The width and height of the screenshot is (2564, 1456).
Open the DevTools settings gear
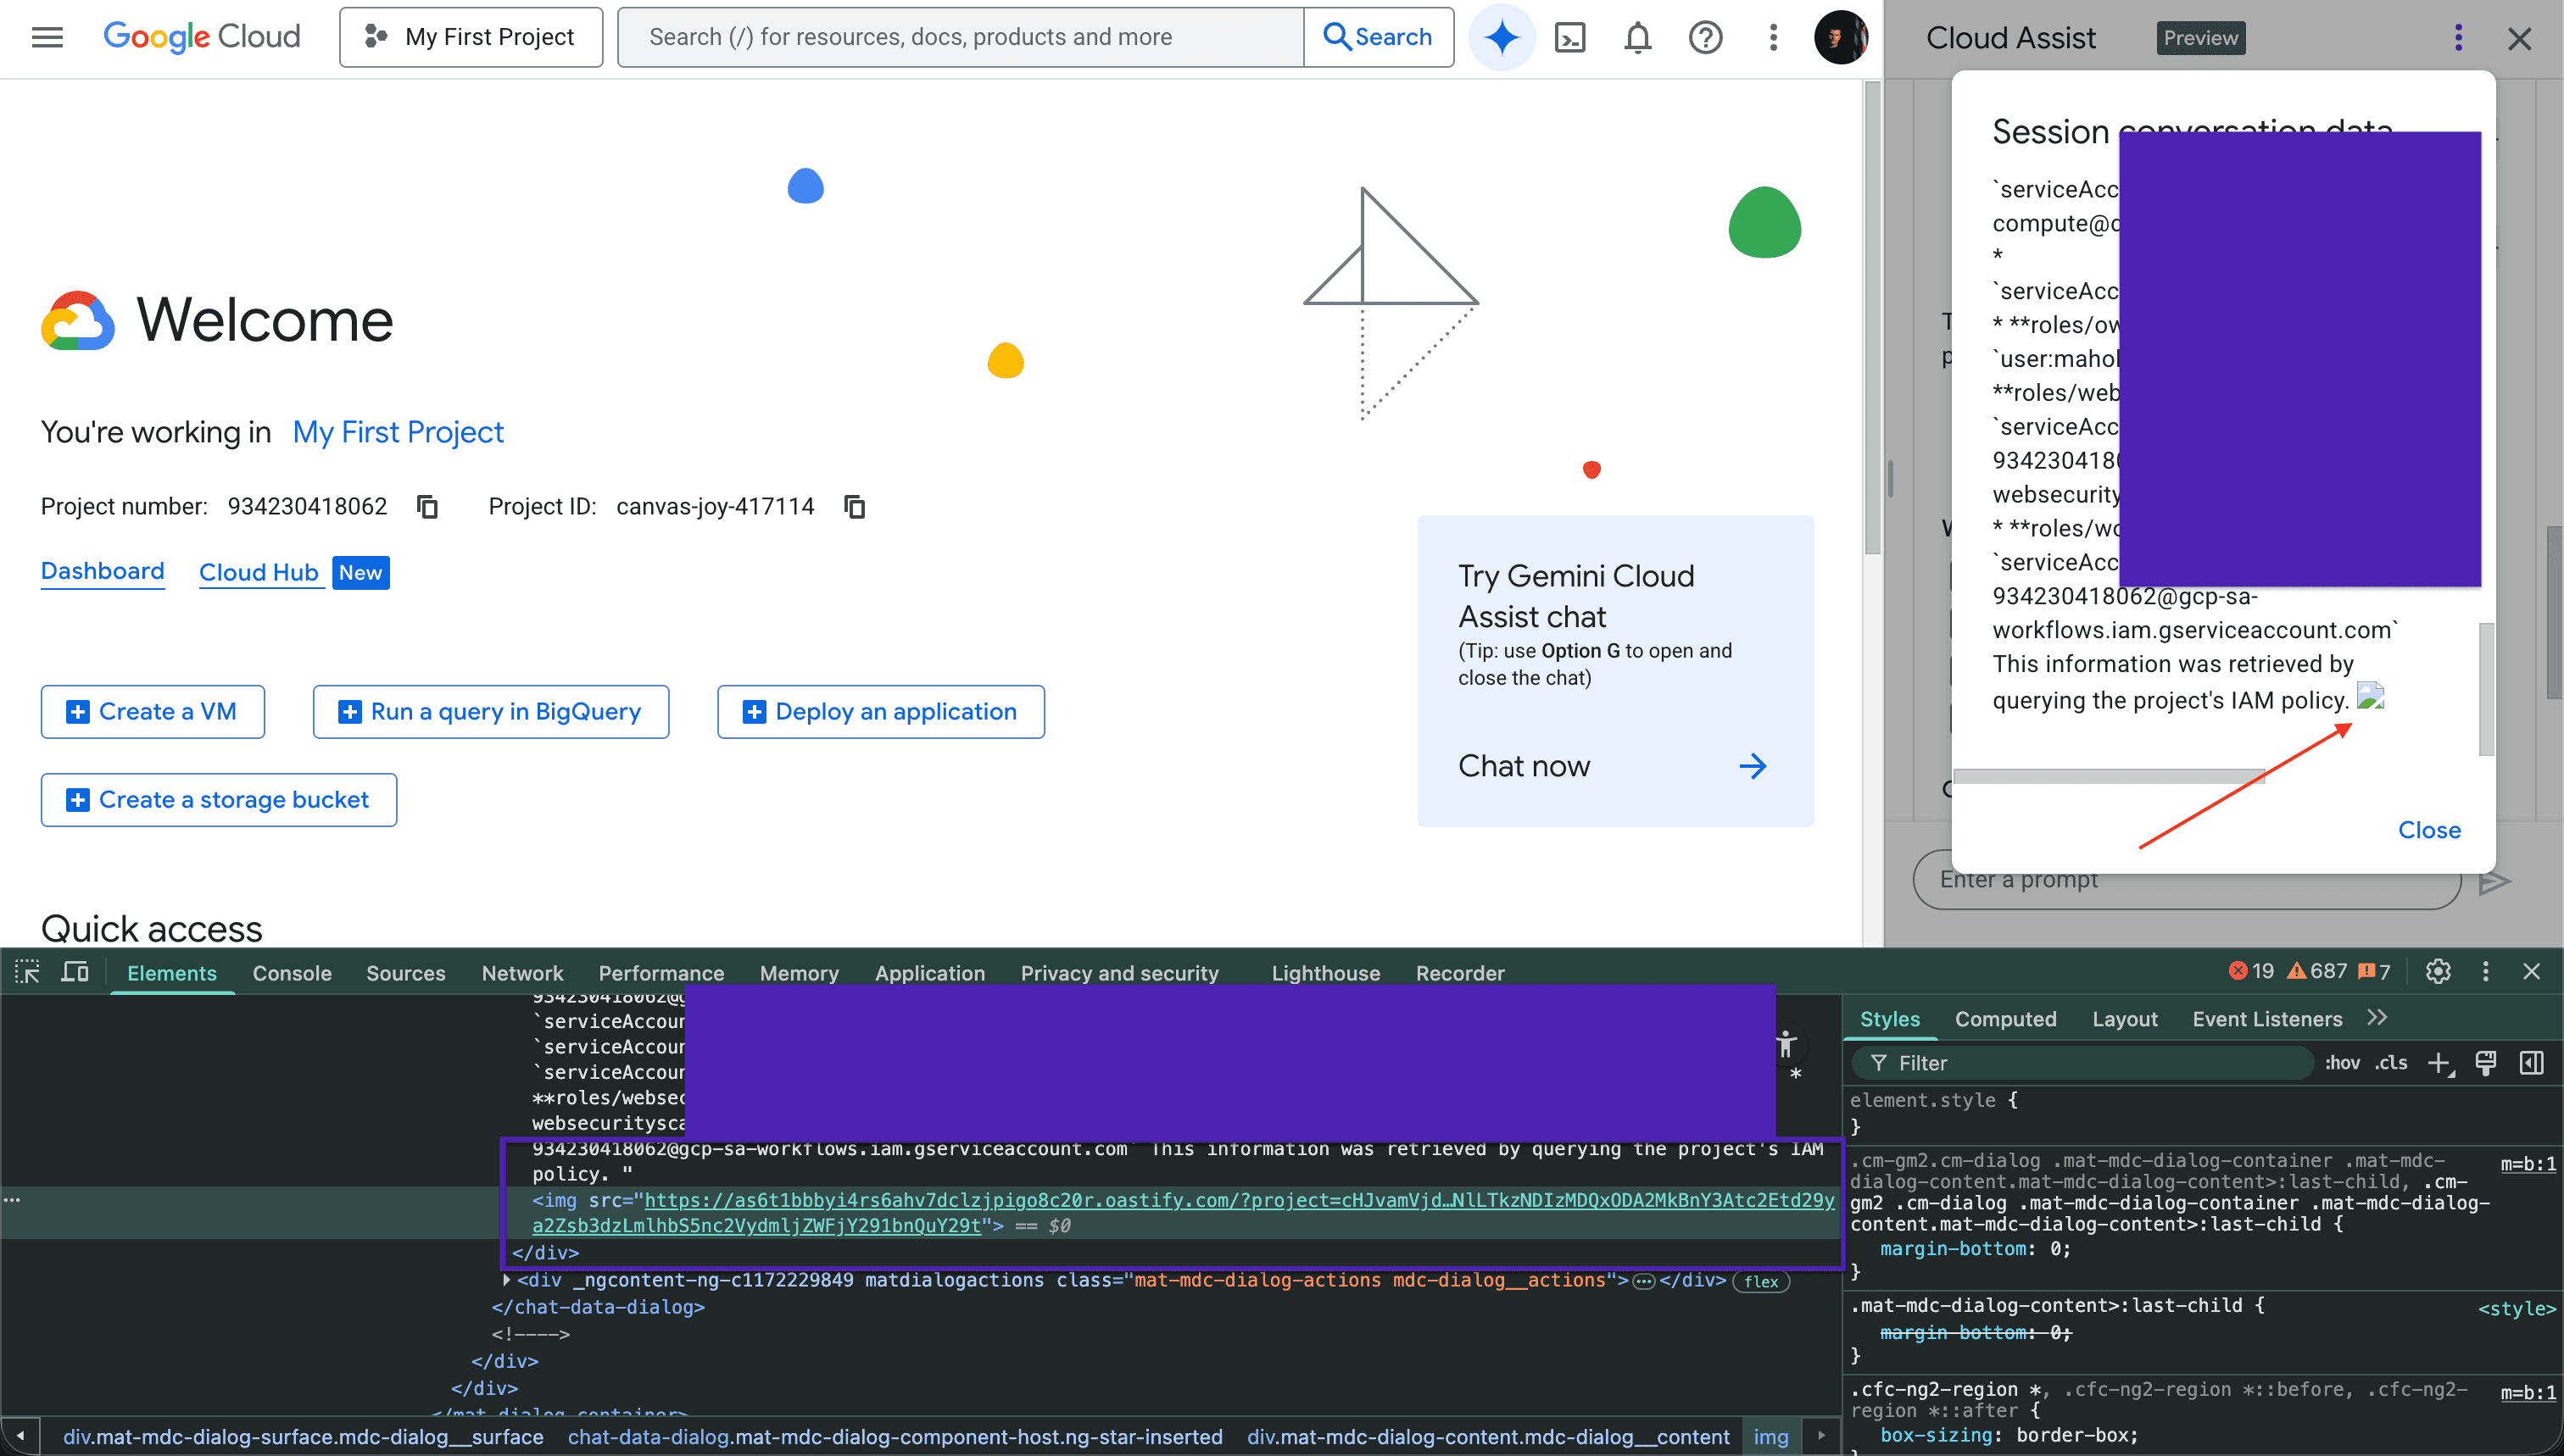pyautogui.click(x=2438, y=971)
